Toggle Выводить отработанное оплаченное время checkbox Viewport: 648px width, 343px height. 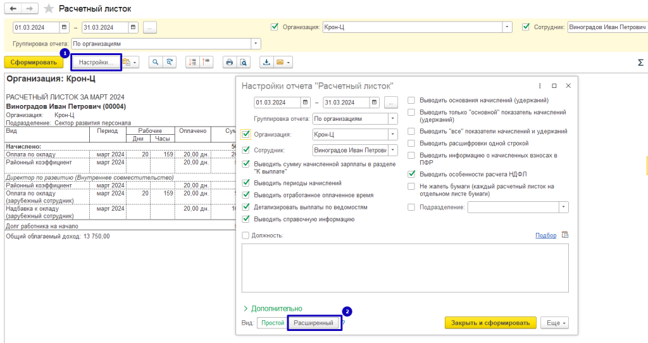tap(246, 195)
